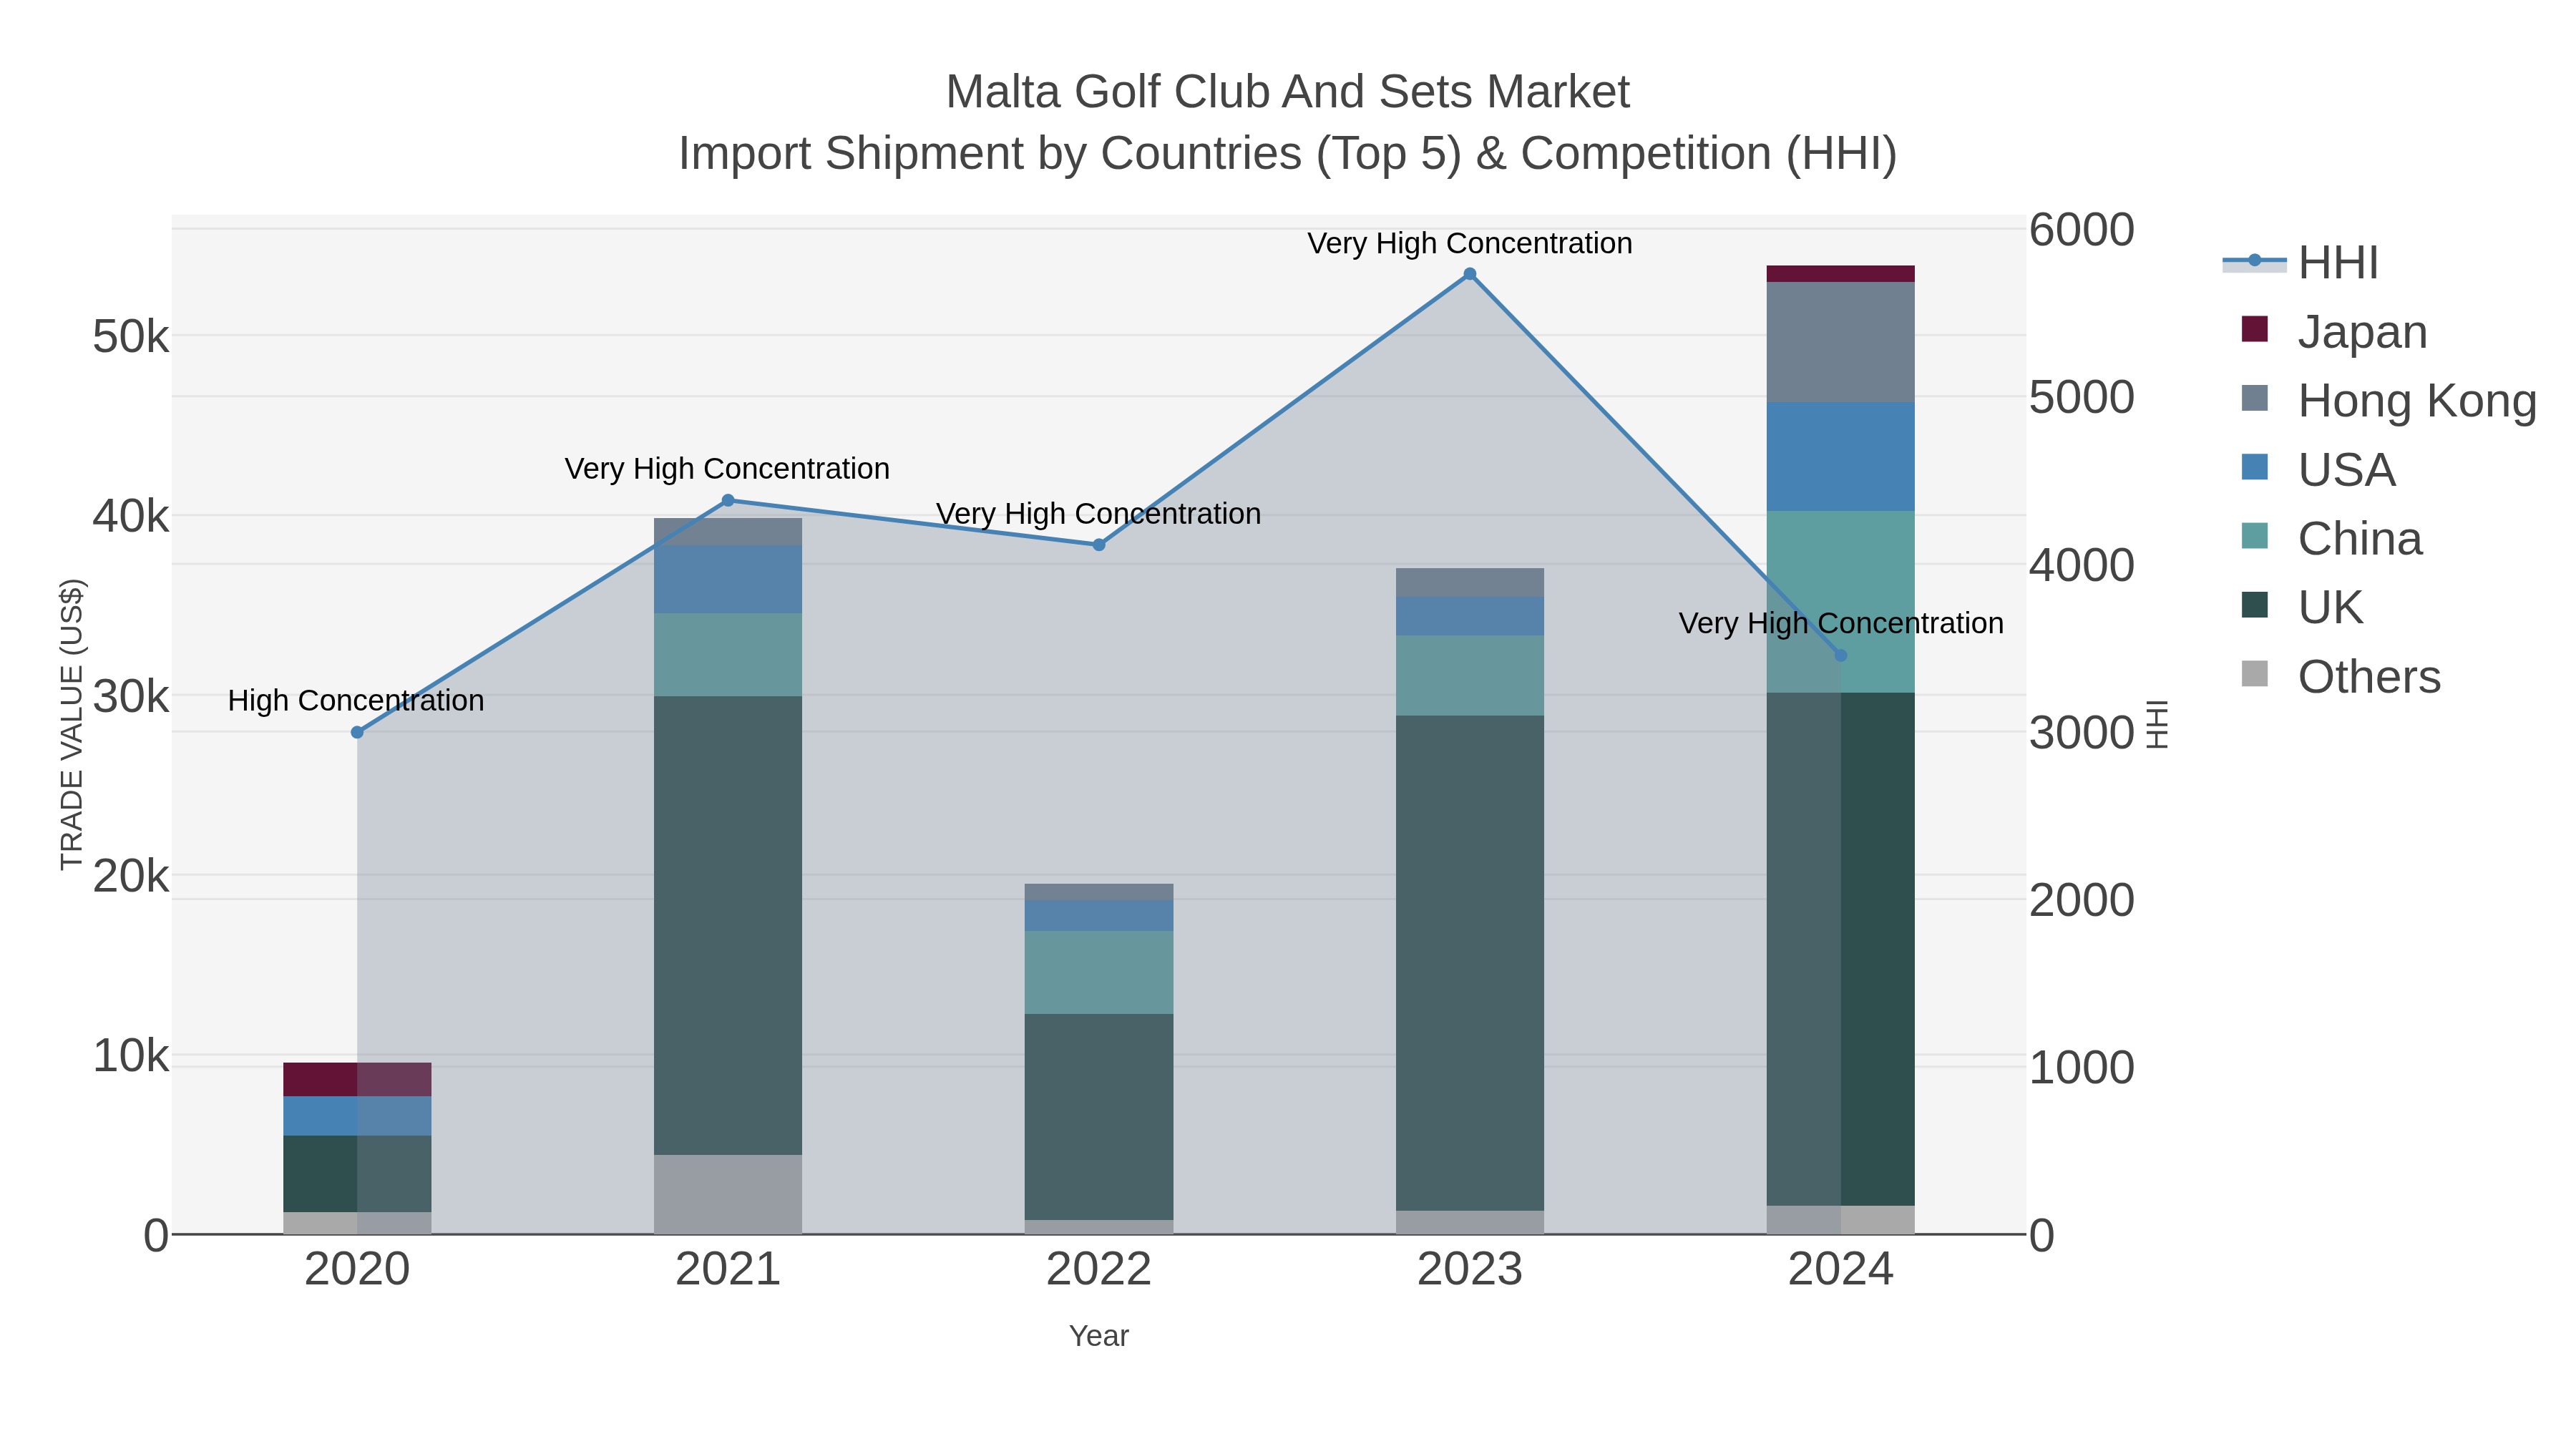Image resolution: width=2576 pixels, height=1449 pixels.
Task: Click the HHI data point for 2023
Action: click(x=1470, y=274)
